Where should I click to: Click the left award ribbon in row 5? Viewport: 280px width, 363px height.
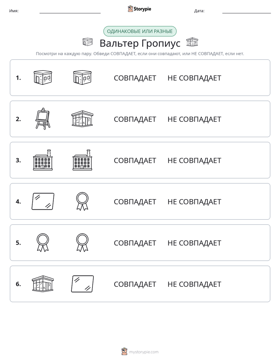tap(43, 243)
